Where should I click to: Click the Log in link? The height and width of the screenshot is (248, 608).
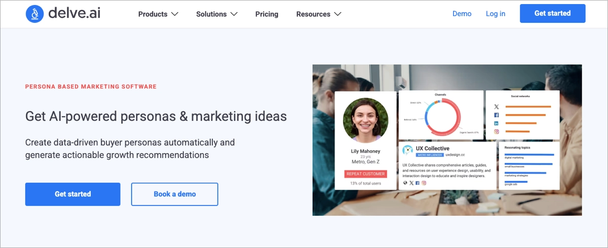click(496, 14)
